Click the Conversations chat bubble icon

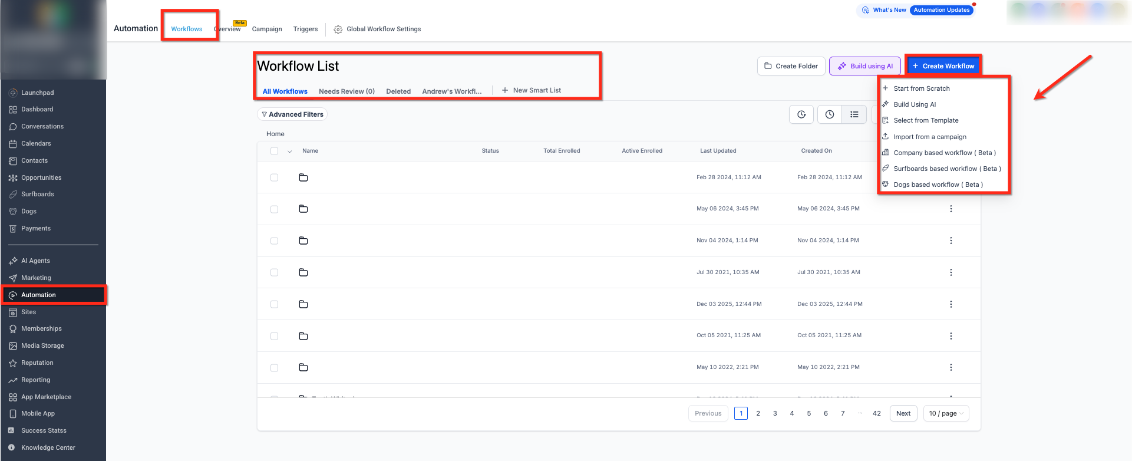point(13,127)
